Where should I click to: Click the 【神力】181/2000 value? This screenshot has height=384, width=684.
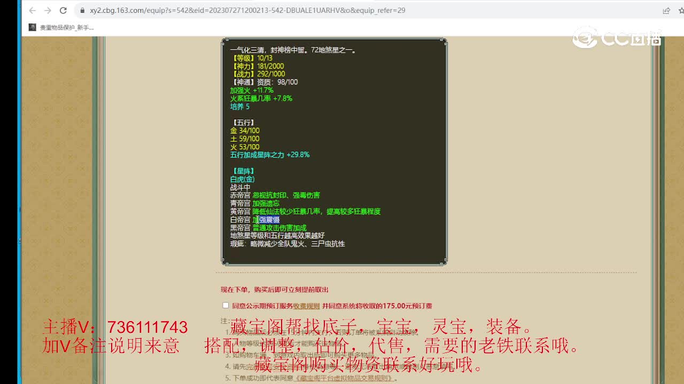257,66
